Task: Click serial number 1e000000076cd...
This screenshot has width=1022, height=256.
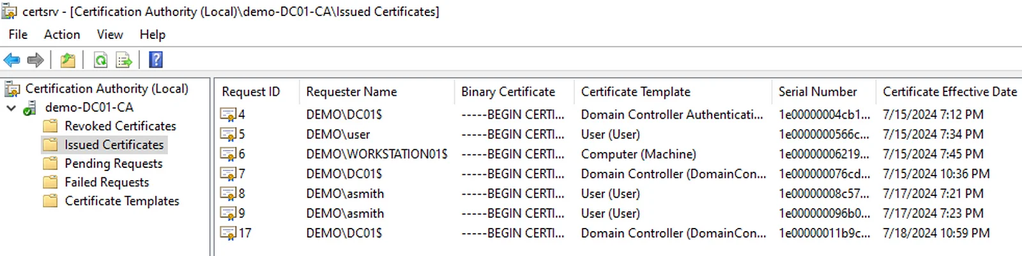Action: tap(824, 174)
